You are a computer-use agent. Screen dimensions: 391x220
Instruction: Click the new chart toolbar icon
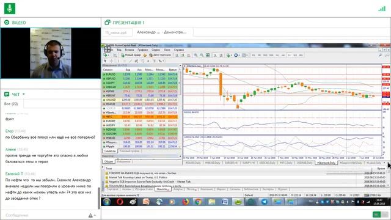coord(106,55)
